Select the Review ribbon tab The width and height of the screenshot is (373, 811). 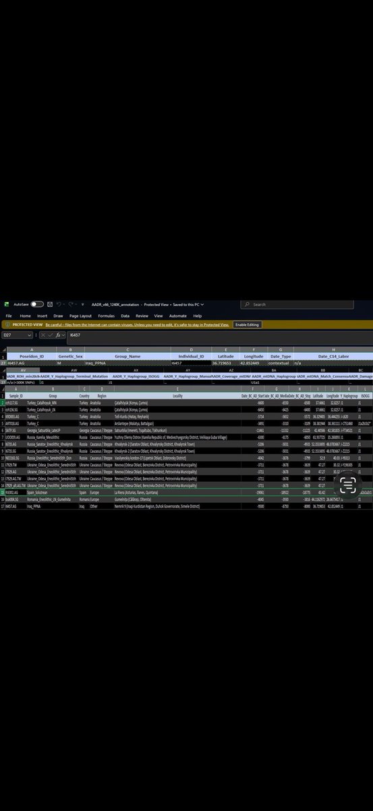click(142, 316)
